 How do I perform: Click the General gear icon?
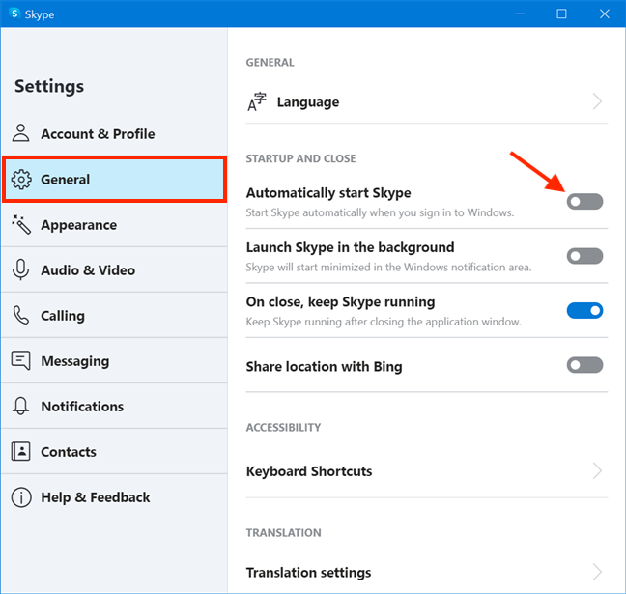tap(21, 180)
